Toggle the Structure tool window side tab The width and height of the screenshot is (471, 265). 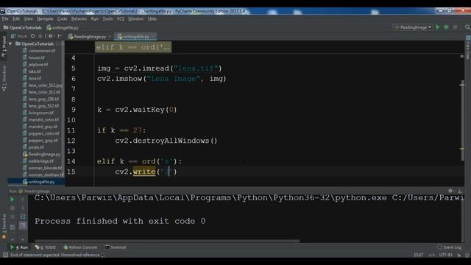pos(4,79)
